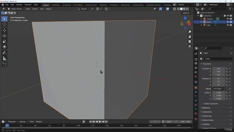Click the current frame 1 marker

[x=7, y=125]
